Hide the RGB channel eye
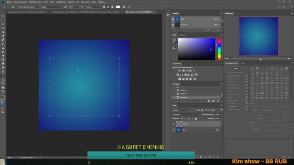Image resolution: width=294 pixels, height=165 pixels. tap(173, 19)
